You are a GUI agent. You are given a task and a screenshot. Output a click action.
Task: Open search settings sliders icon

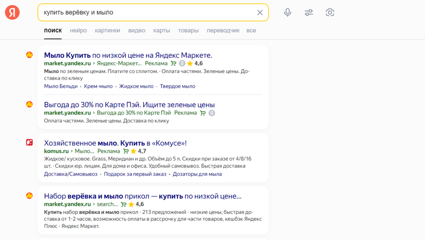tap(309, 13)
